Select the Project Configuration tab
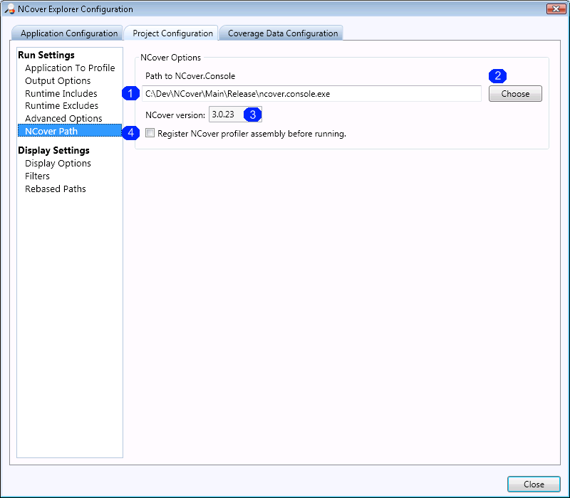The image size is (570, 498). [x=172, y=33]
